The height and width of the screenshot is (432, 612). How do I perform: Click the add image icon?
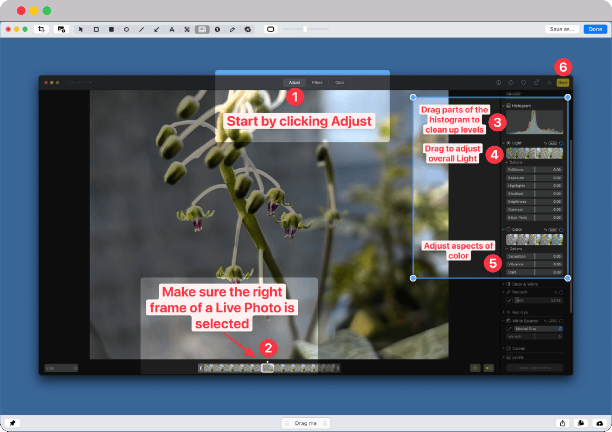61,29
